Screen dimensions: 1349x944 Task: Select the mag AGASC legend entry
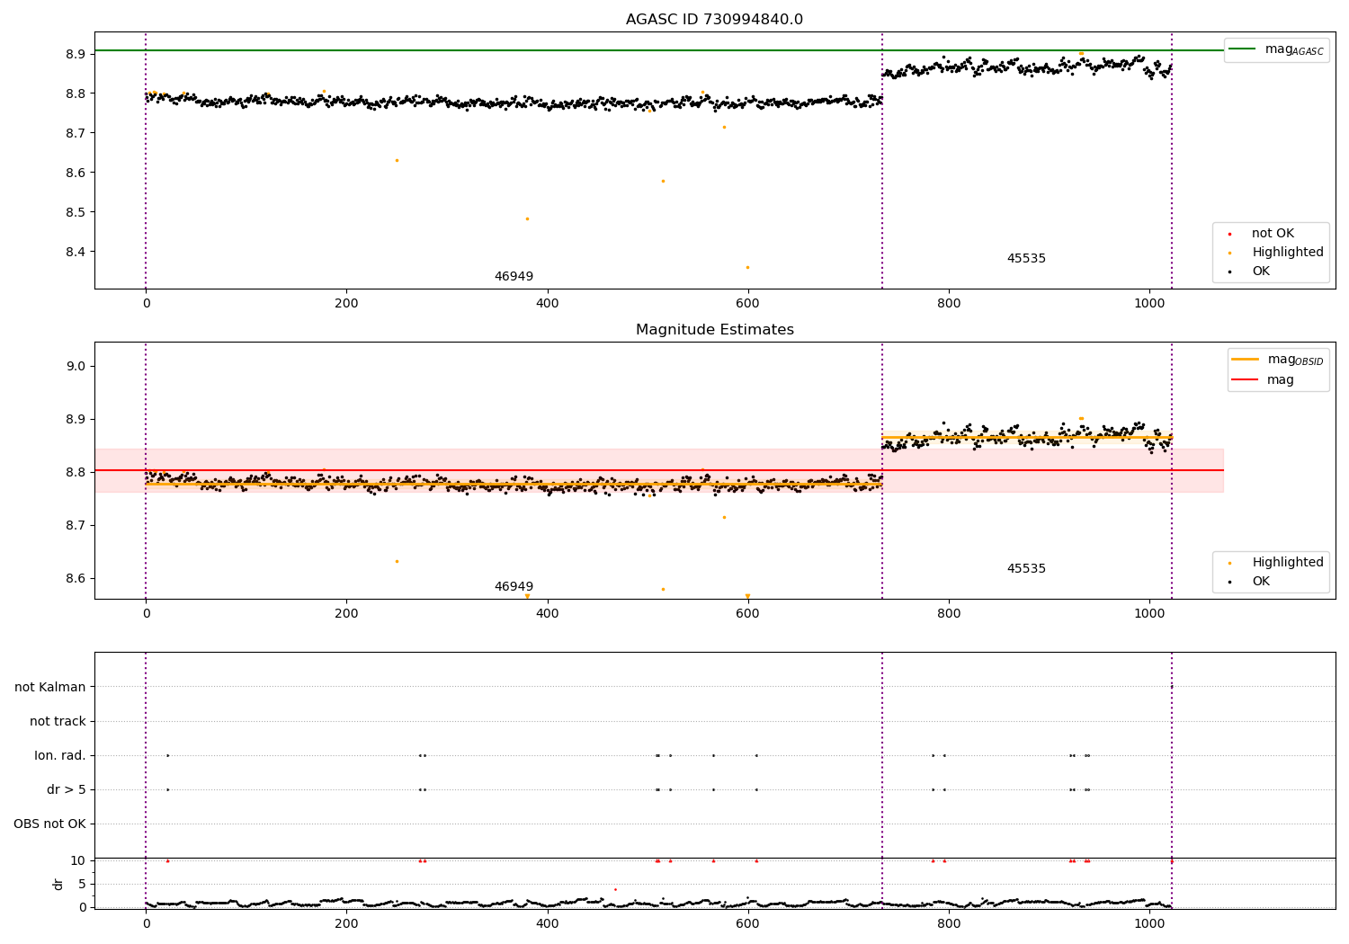click(1276, 49)
